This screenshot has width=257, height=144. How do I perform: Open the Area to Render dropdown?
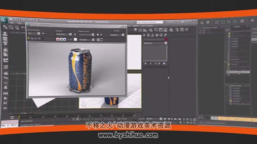pyautogui.click(x=34, y=33)
